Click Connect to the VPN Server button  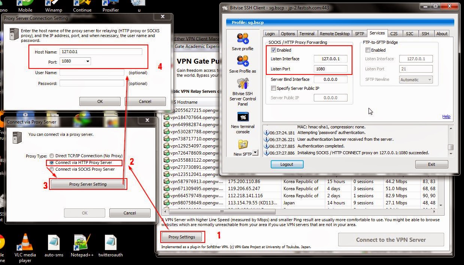391,240
